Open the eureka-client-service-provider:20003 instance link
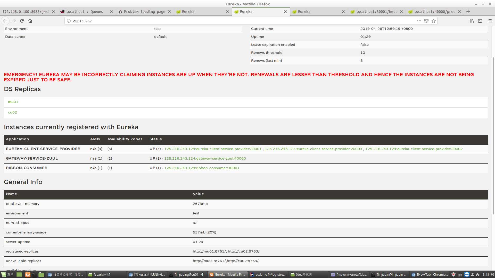 [313, 149]
